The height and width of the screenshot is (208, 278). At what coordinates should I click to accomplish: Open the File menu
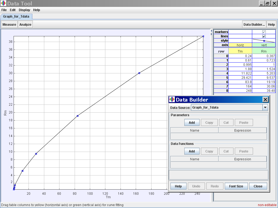pos(4,10)
